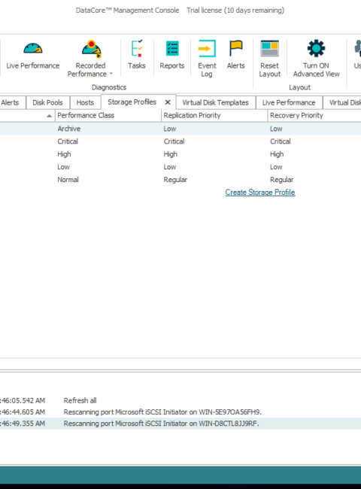Image resolution: width=361 pixels, height=489 pixels.
Task: Switch to the Live Performance tab
Action: point(289,102)
